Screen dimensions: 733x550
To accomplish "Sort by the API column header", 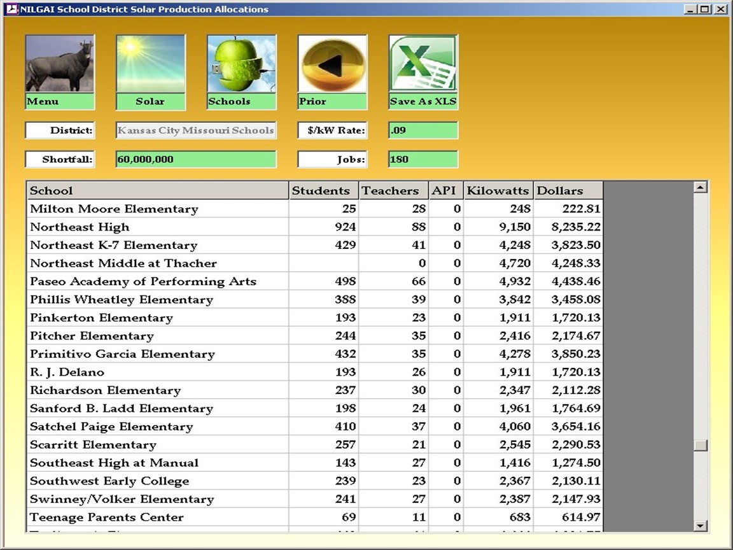I will pos(446,190).
